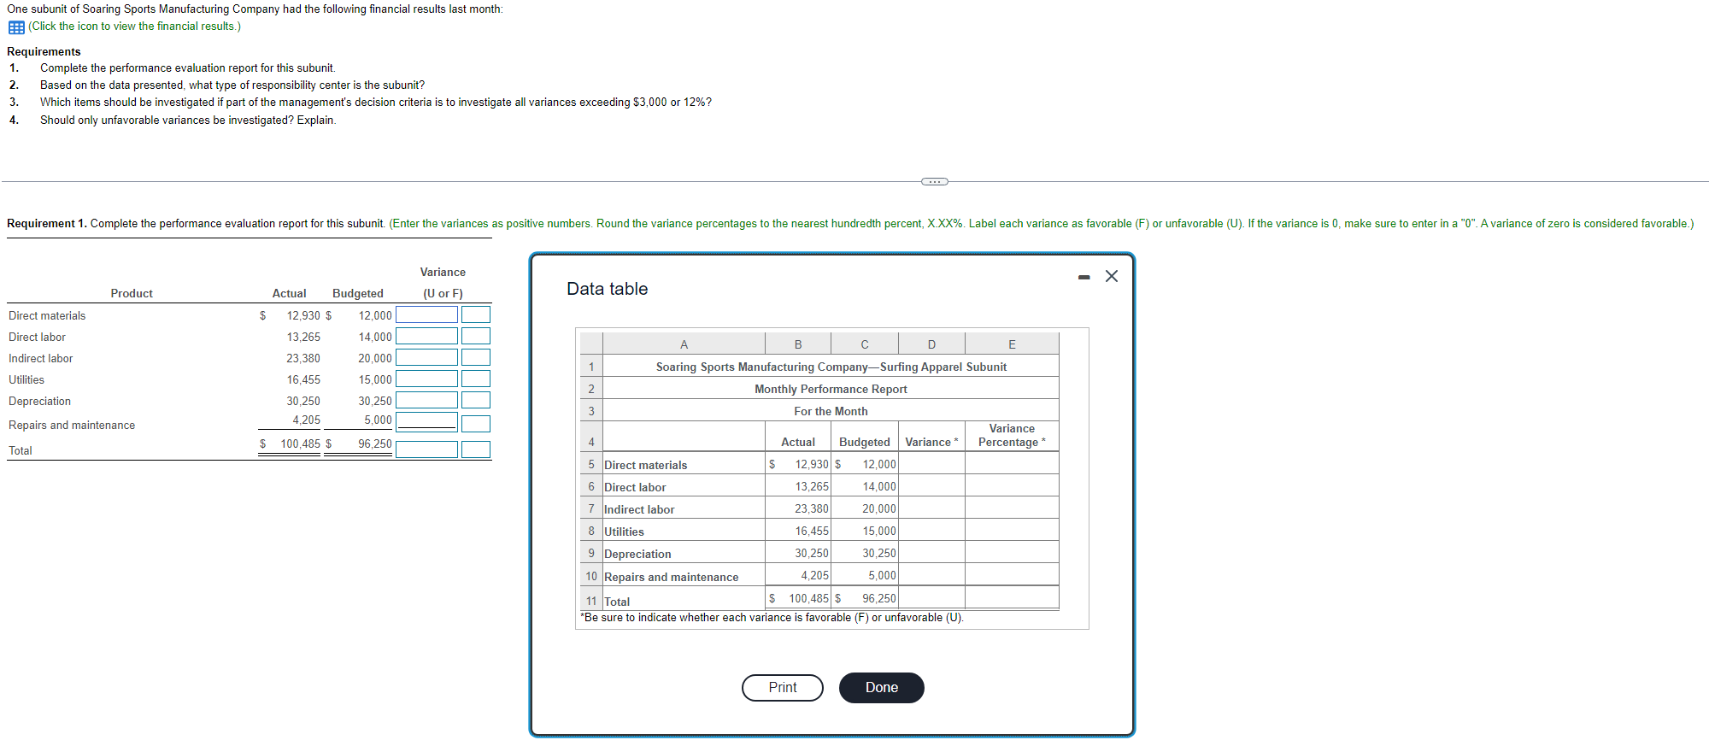Click row 7 Indirect labor label in data table
This screenshot has height=746, width=1709.
[x=639, y=509]
